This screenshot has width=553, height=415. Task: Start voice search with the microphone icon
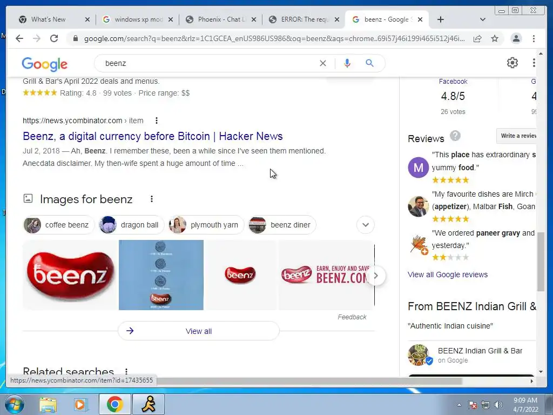tap(347, 63)
